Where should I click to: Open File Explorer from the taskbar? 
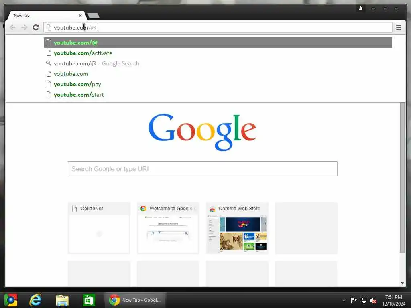pos(62,300)
